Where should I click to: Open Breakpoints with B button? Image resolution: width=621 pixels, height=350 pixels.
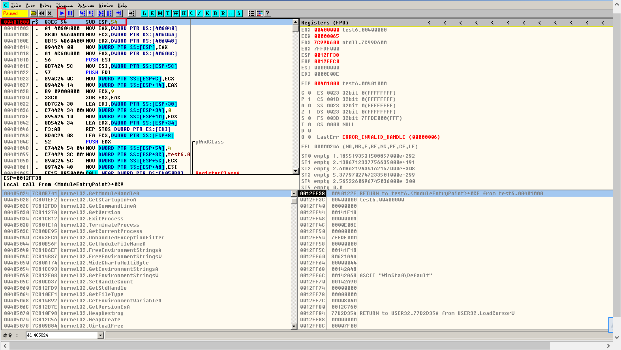coord(216,13)
